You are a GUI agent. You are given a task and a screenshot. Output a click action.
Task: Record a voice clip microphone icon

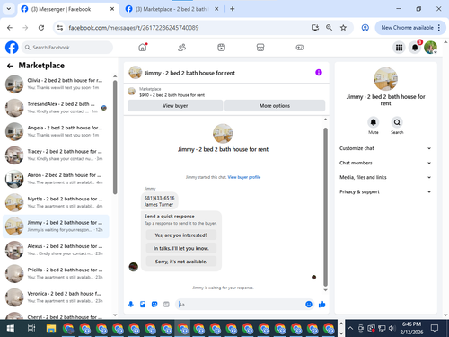pos(131,305)
